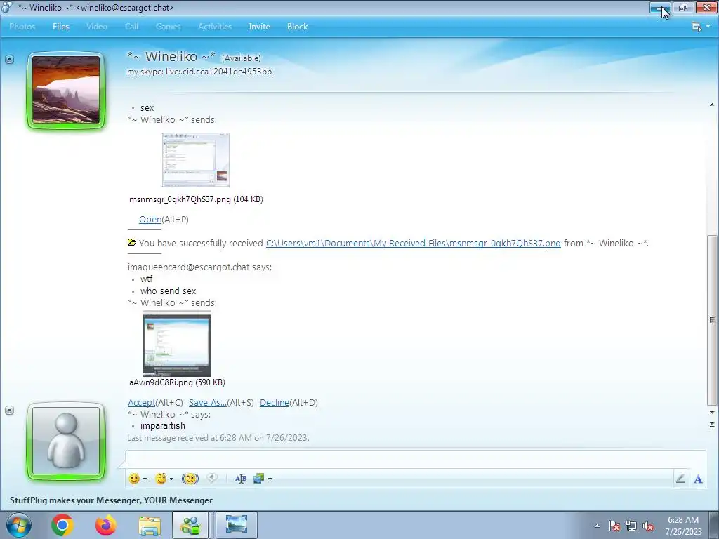This screenshot has height=539, width=719.
Task: Click the skype personal message text
Action: click(x=199, y=72)
